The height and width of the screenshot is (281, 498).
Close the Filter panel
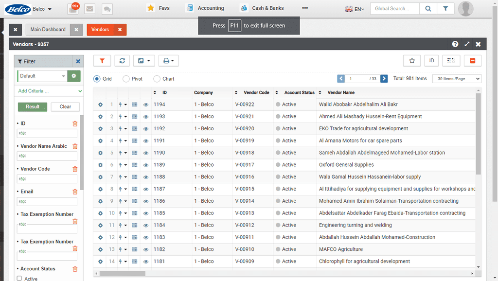[78, 61]
